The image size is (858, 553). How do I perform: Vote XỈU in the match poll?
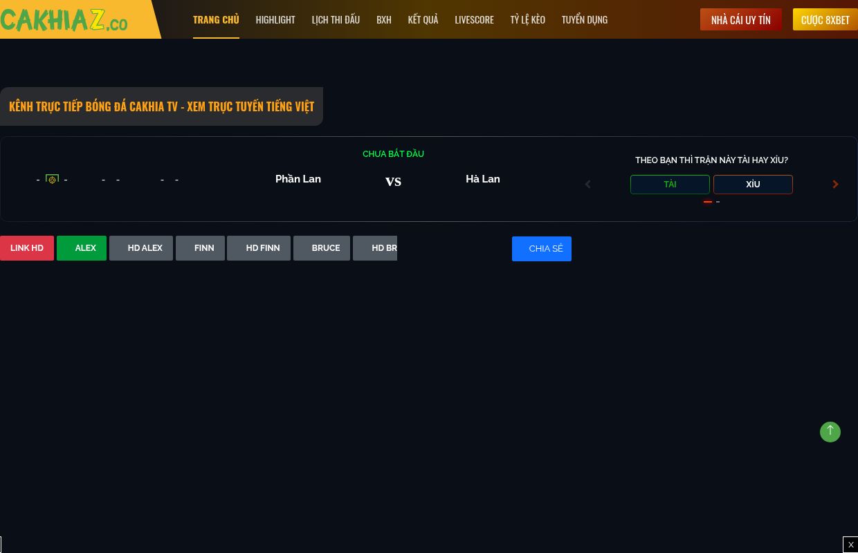[x=753, y=185]
